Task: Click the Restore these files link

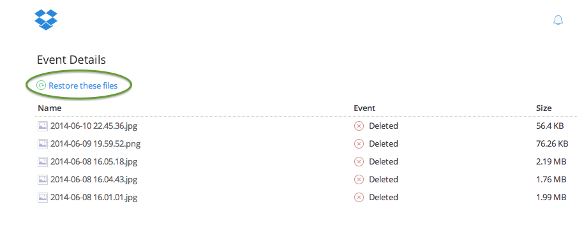Action: (83, 85)
